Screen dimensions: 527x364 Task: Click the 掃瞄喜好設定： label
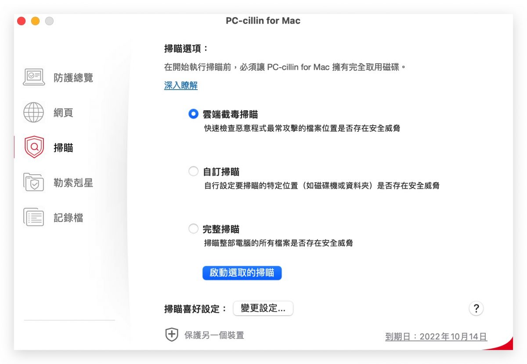196,309
